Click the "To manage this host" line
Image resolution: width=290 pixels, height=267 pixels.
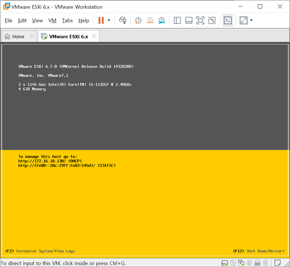(48, 156)
